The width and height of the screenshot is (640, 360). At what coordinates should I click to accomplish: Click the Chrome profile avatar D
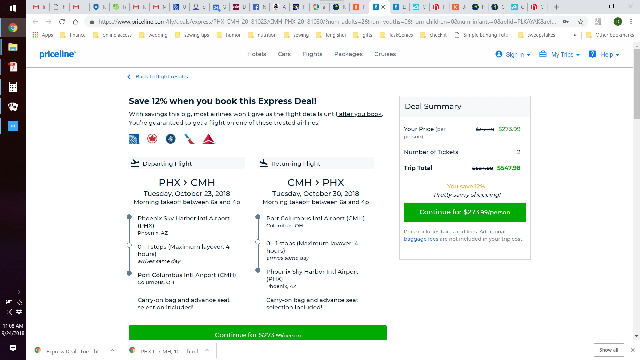(618, 22)
